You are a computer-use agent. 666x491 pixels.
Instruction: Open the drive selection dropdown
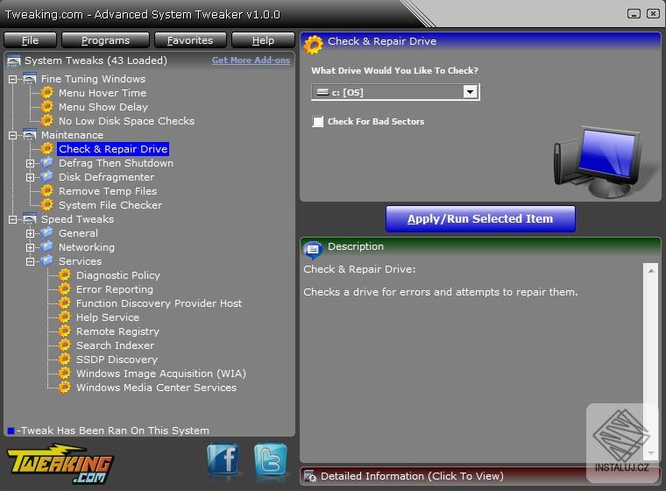pos(470,92)
